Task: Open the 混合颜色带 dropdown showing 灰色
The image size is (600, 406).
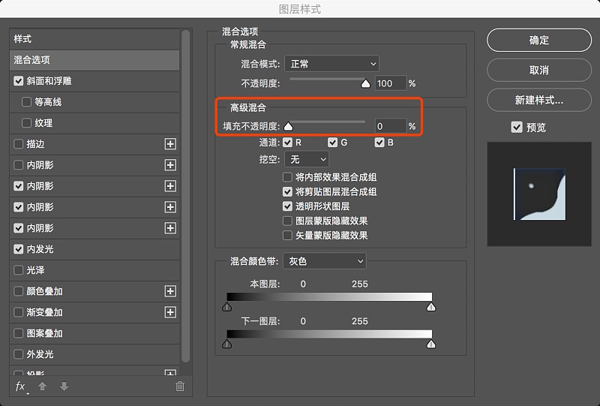Action: pos(325,261)
